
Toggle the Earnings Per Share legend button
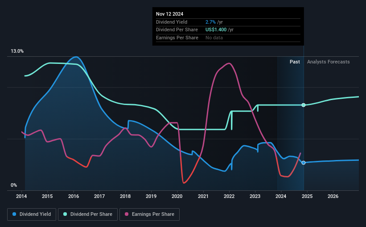(149, 214)
